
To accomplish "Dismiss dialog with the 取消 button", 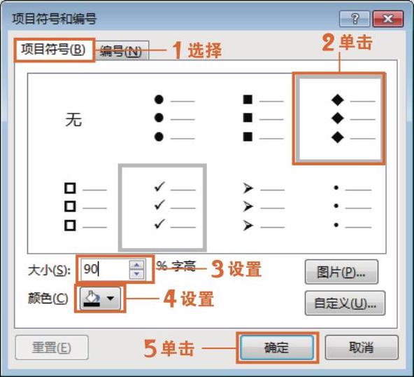I will pyautogui.click(x=362, y=348).
